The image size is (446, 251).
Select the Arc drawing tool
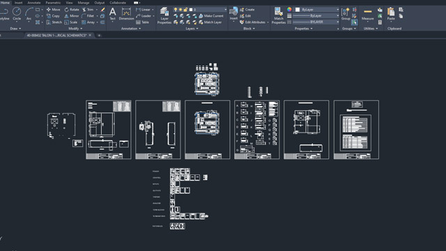(29, 14)
